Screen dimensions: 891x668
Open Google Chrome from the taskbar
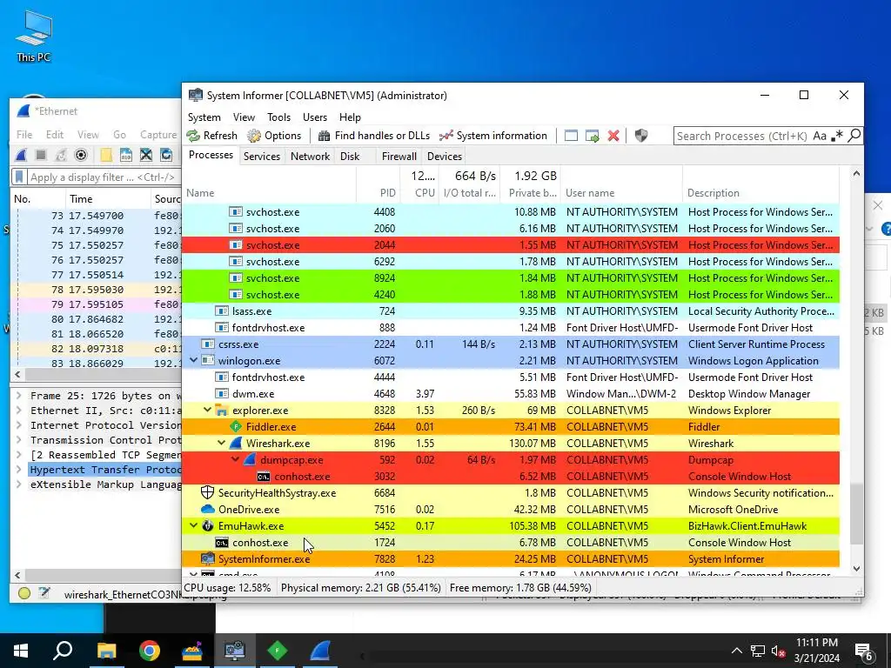pyautogui.click(x=150, y=651)
